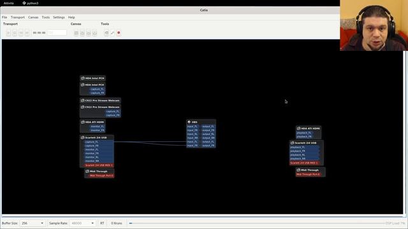Click the transport Stop button

tap(15, 32)
